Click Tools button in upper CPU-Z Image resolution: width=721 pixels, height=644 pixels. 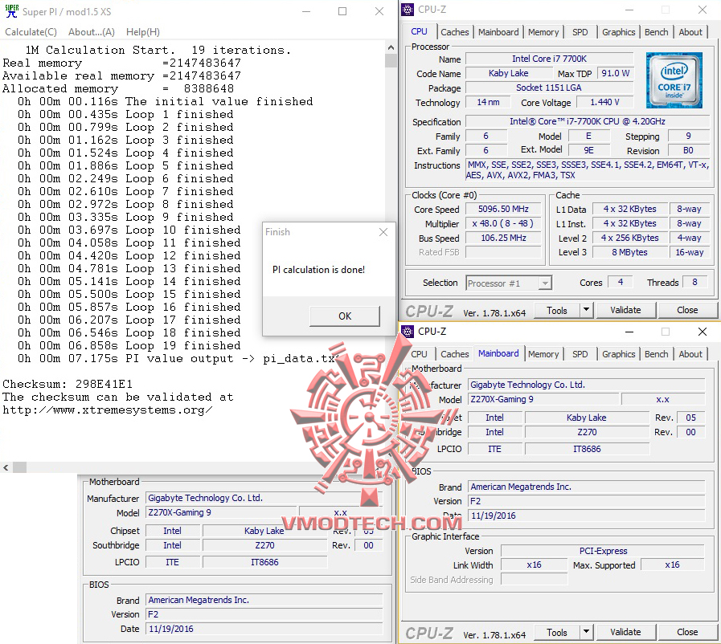[x=557, y=311]
